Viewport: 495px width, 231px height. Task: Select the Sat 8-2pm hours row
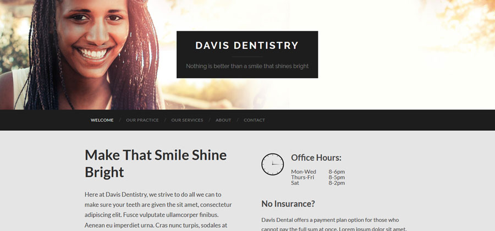(x=318, y=183)
